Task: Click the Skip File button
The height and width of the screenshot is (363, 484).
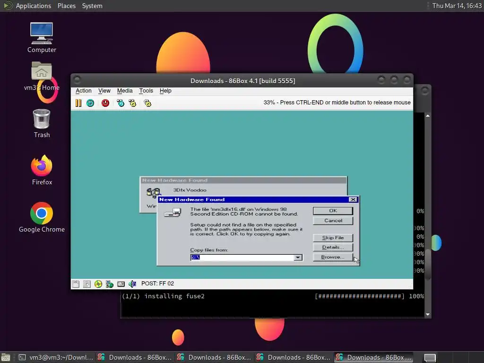Action: pyautogui.click(x=333, y=238)
